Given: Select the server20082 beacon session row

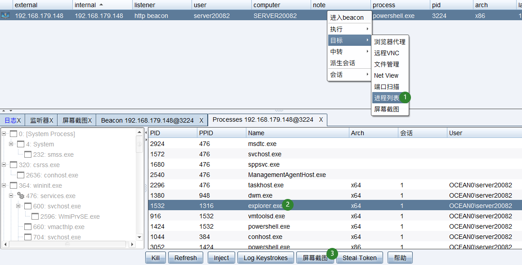Looking at the screenshot, I should coord(261,15).
